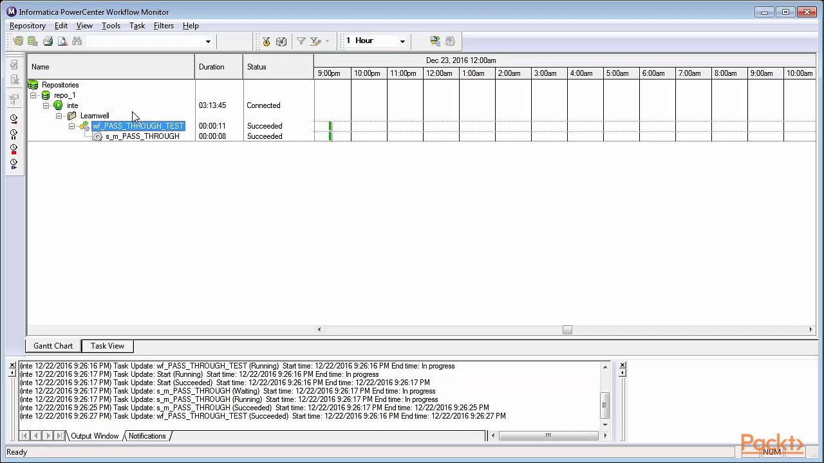
Task: Click the Name column header
Action: (111, 67)
